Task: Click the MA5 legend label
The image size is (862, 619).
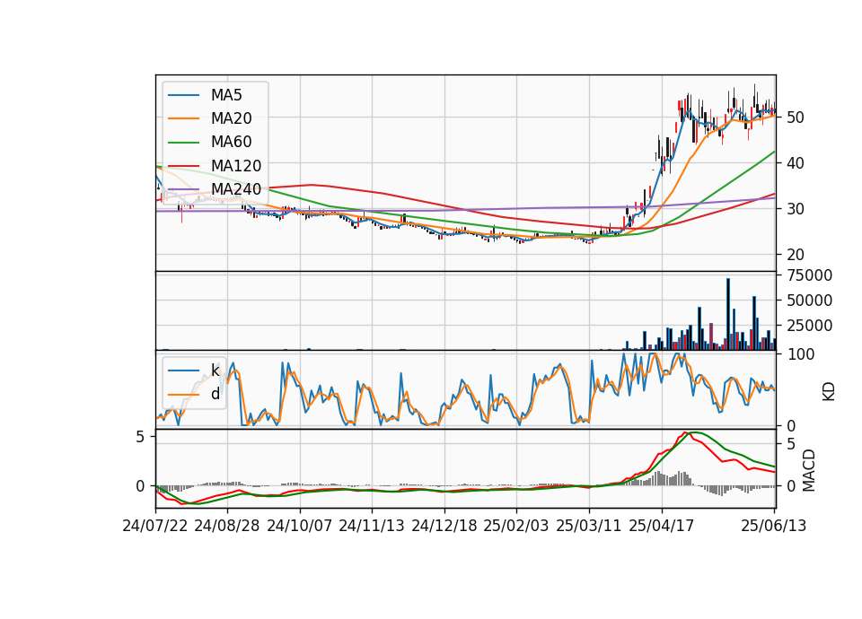Action: click(x=226, y=95)
